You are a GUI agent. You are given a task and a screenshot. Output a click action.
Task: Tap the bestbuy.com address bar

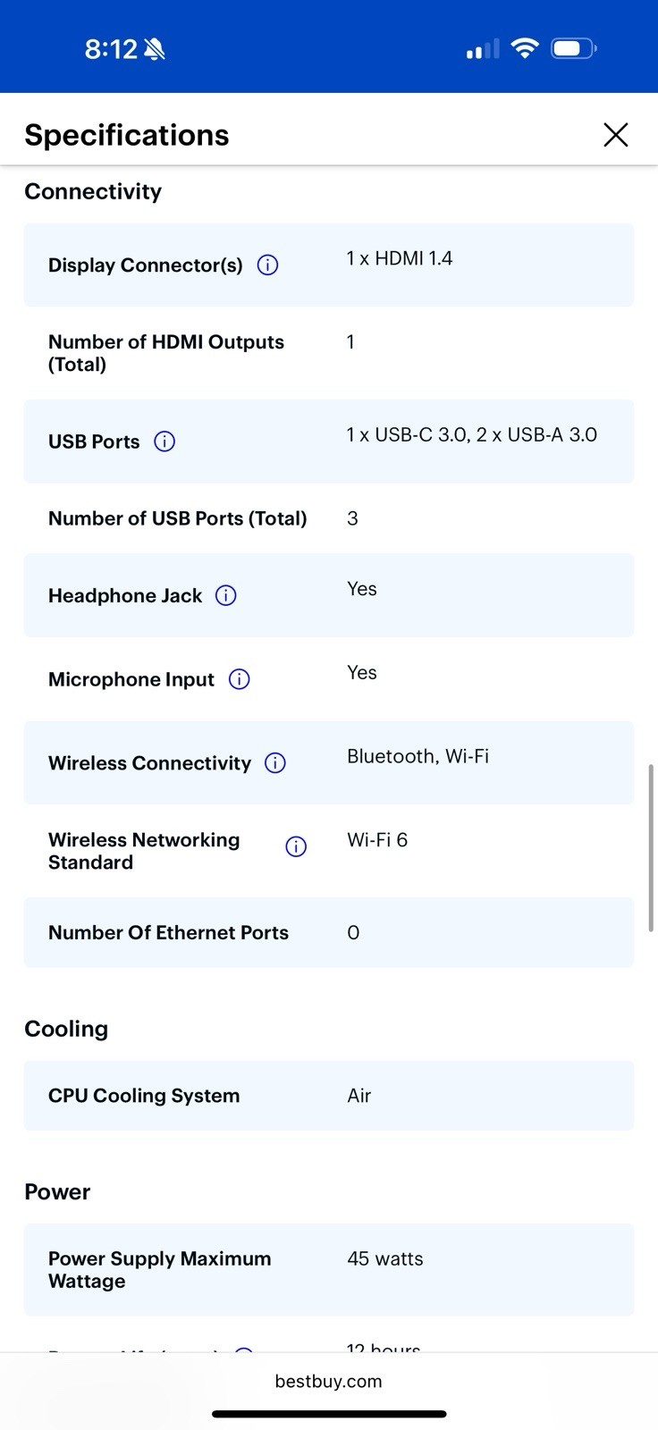(328, 1381)
